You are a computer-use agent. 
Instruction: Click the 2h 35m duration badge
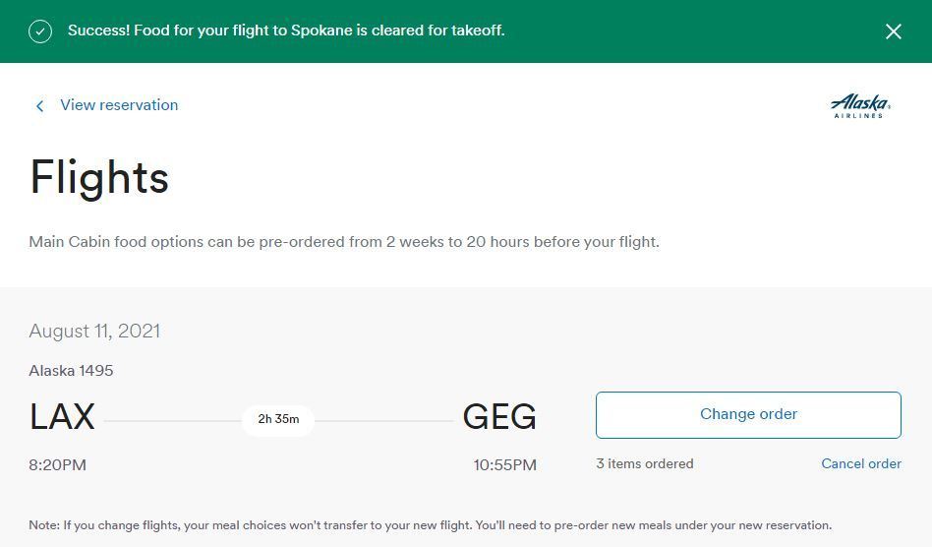278,419
